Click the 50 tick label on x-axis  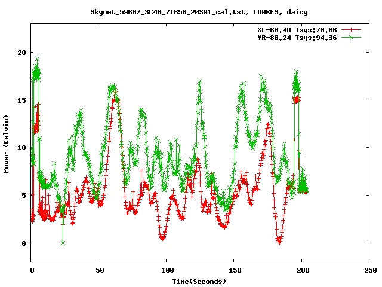click(99, 270)
